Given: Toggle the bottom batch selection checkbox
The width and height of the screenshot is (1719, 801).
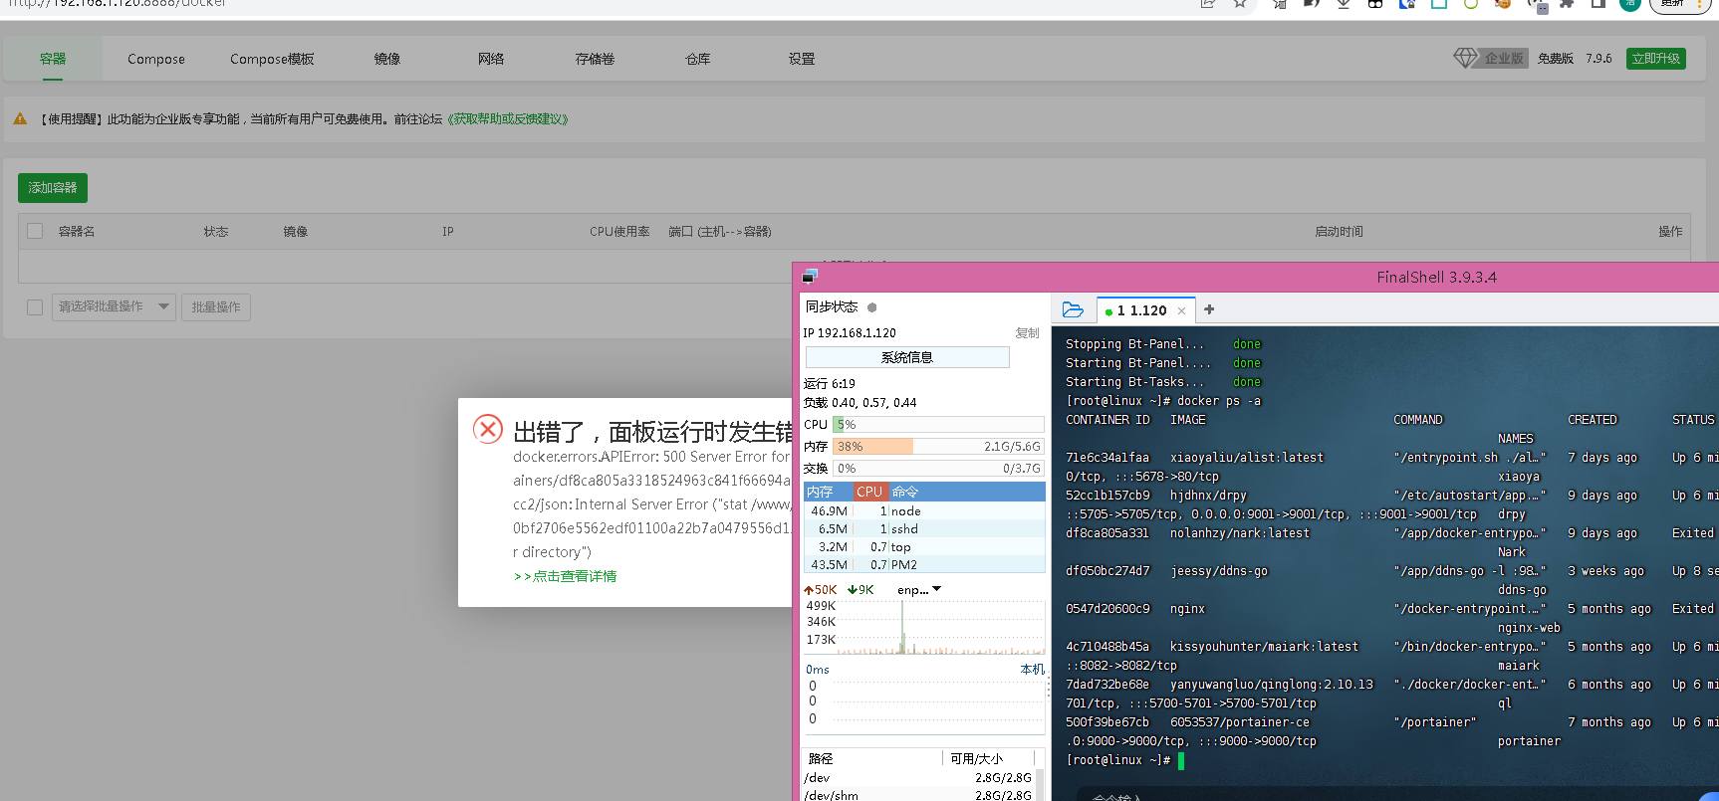Looking at the screenshot, I should coord(35,307).
